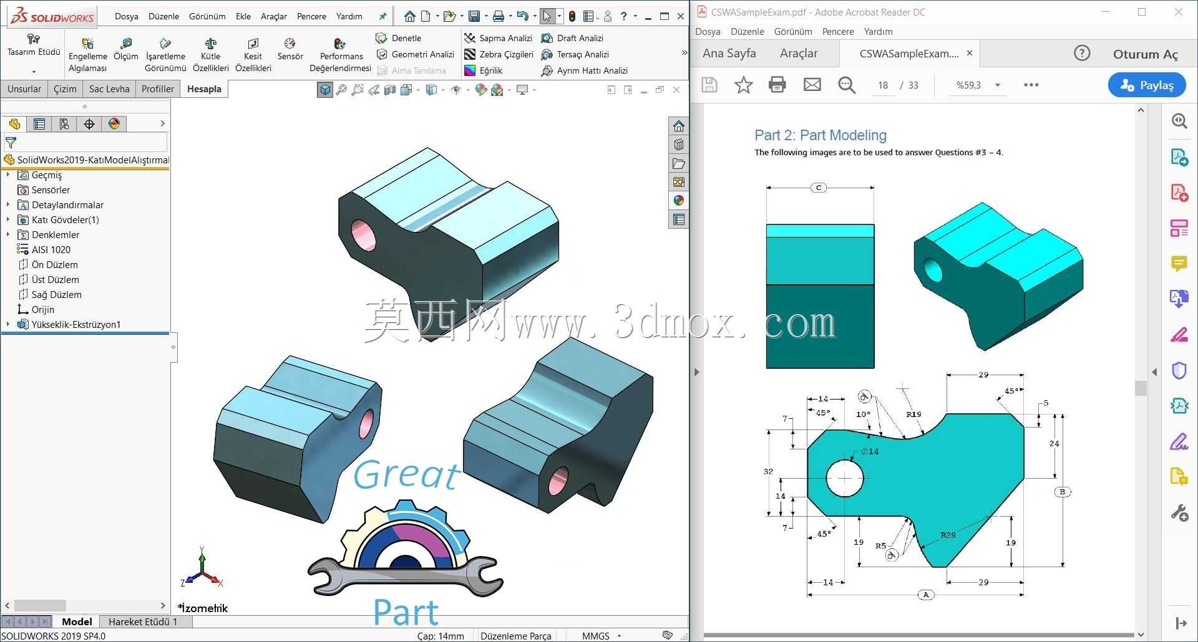Click Acrobat find magnifier icon

click(847, 85)
